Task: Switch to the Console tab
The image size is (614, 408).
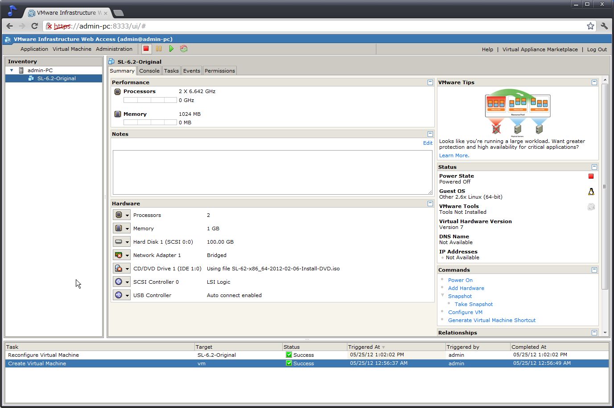Action: pyautogui.click(x=149, y=71)
